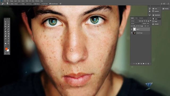Select the Eyedropper tool
This screenshot has height=96, width=170.
click(x=8, y=27)
